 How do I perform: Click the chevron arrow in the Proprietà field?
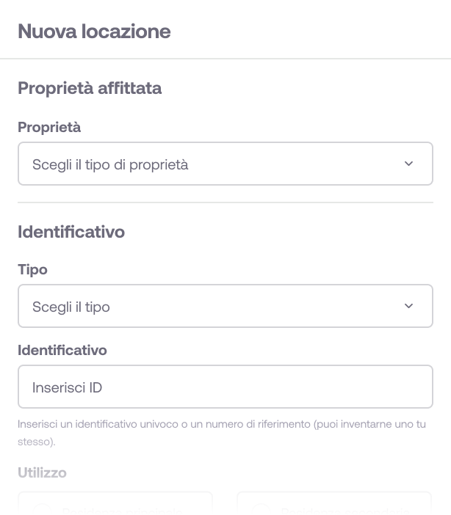point(409,164)
